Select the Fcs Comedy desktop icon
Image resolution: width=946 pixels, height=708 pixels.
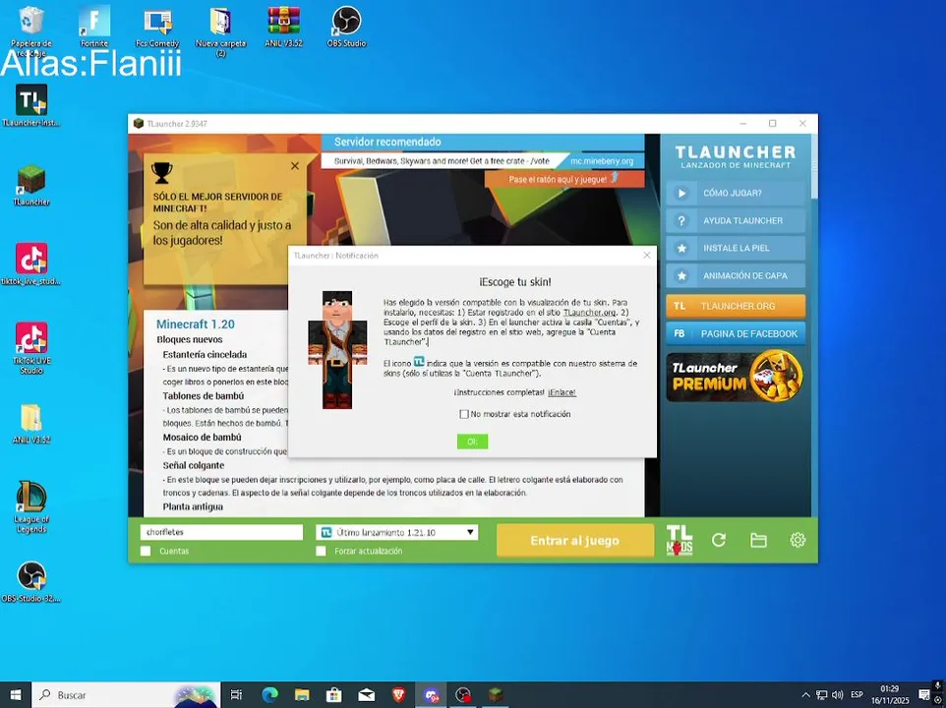tap(157, 27)
